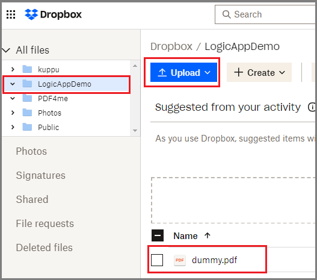Screen dimensions: 317x280
Task: Click the Photos folder icon in tree
Action: click(27, 113)
